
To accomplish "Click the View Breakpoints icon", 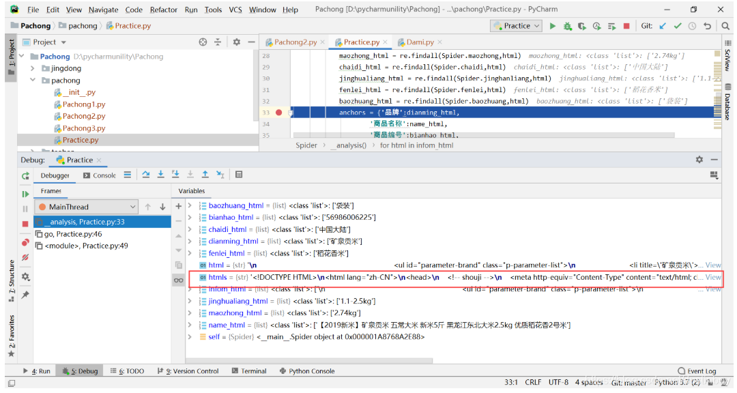I will 25,242.
